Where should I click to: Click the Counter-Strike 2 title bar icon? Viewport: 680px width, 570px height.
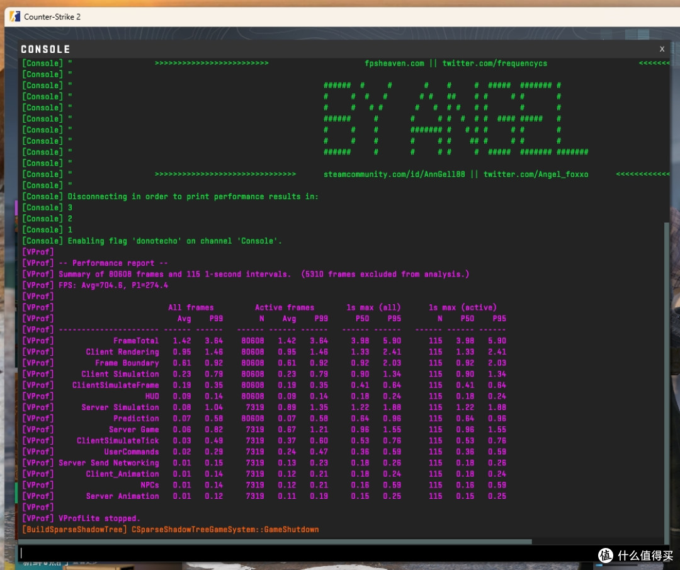click(x=14, y=16)
